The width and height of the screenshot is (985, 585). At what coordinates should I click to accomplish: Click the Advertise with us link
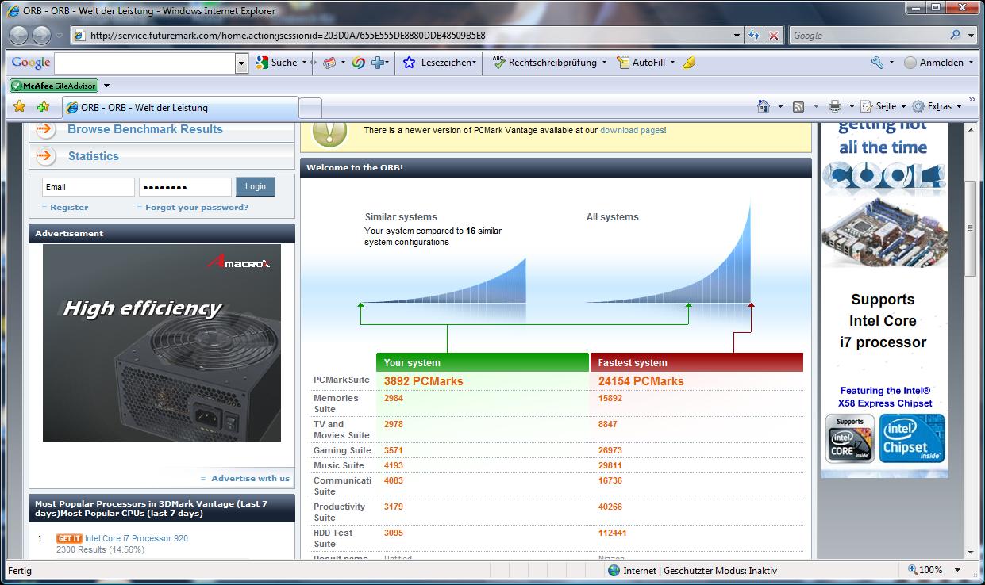251,478
